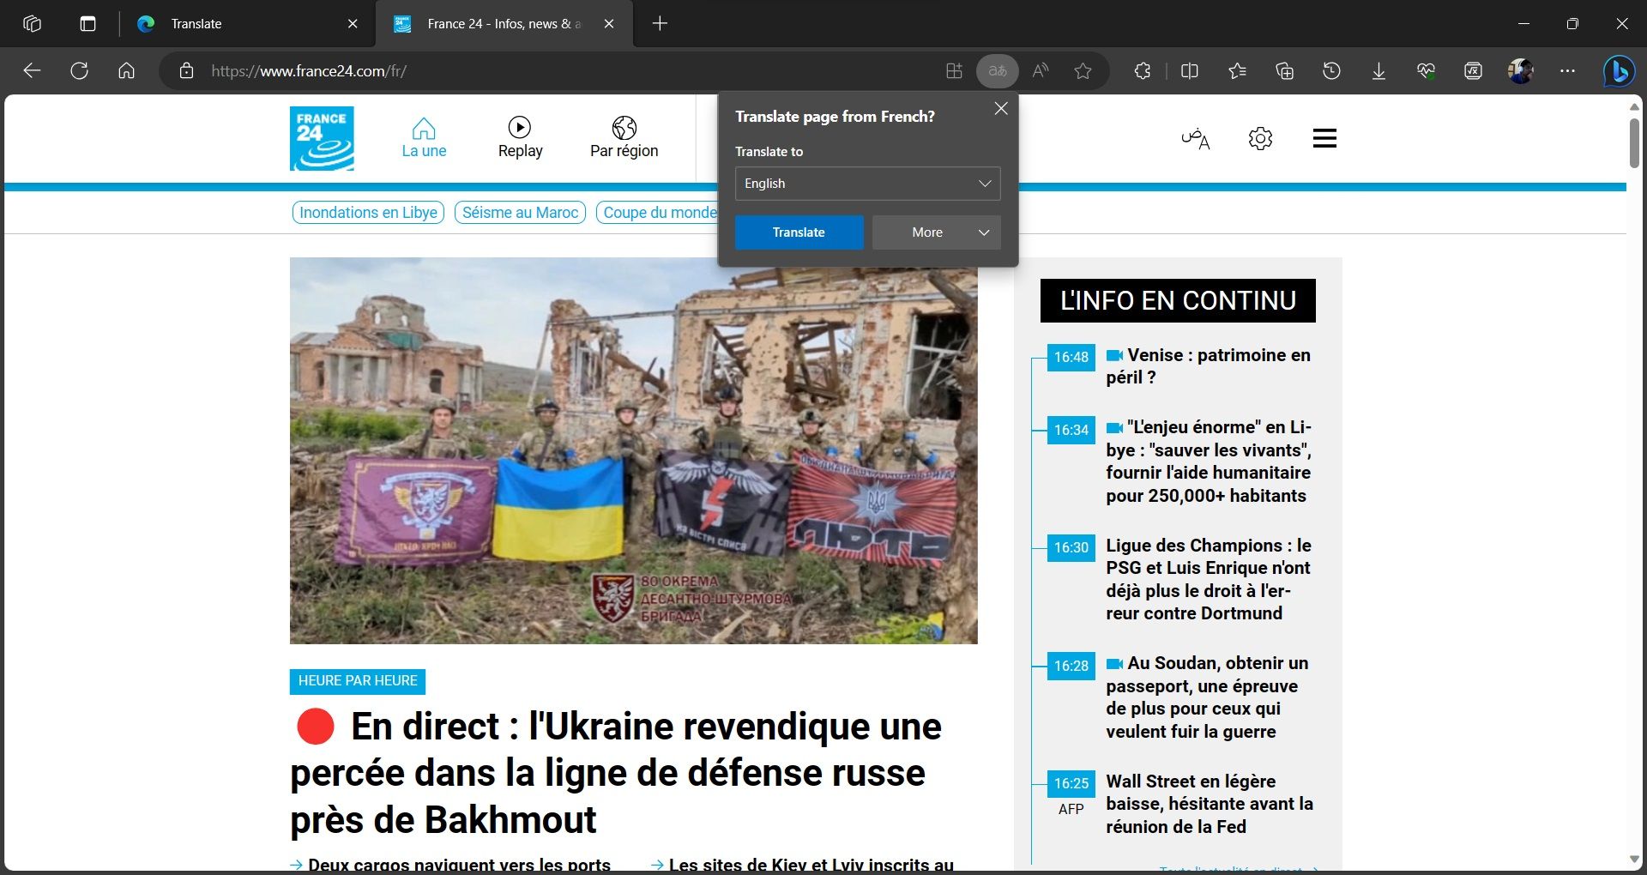This screenshot has height=875, width=1647.
Task: Open the Edge settings three-dot menu
Action: click(1568, 71)
